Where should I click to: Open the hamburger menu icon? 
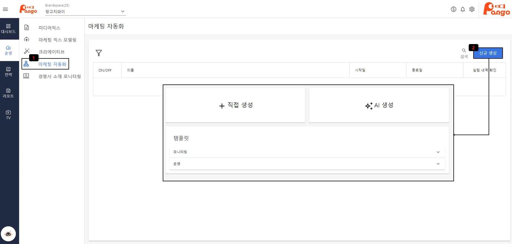point(5,9)
